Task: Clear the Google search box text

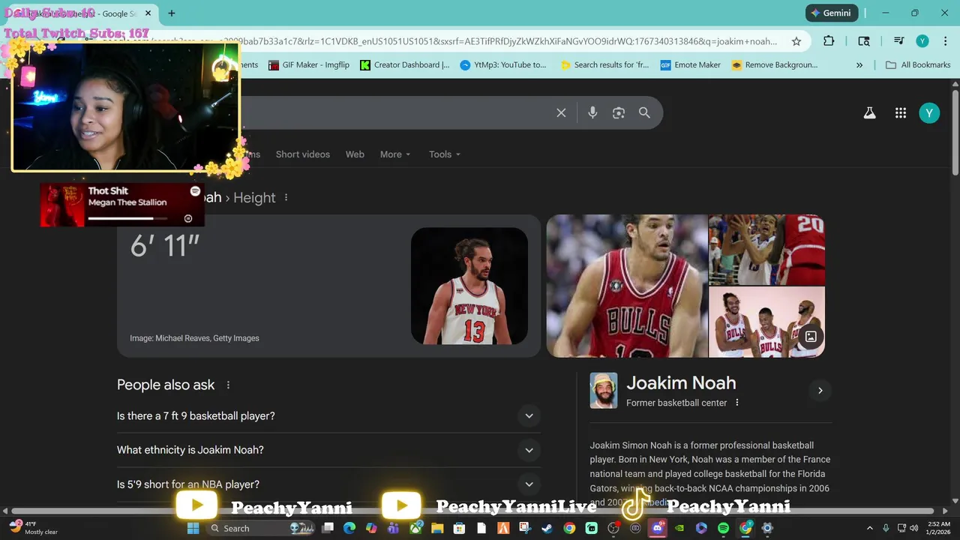Action: pyautogui.click(x=561, y=112)
